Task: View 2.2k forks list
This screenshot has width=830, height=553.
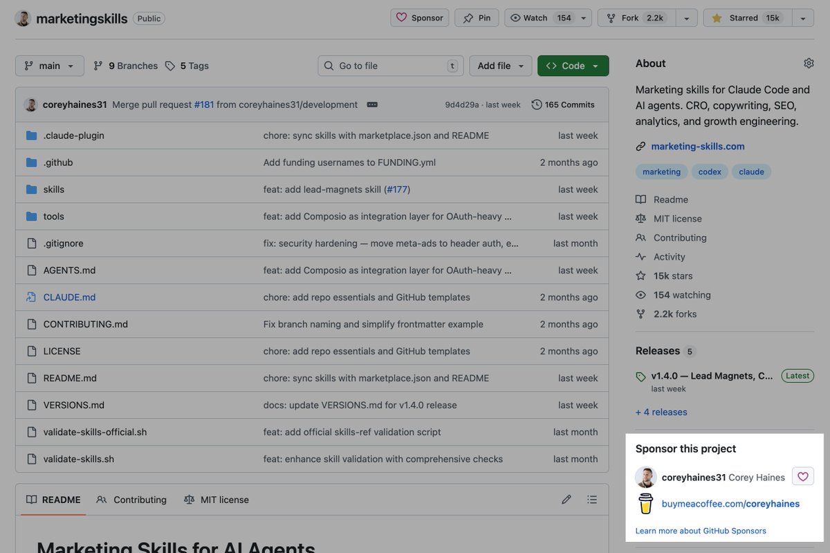Action: tap(666, 314)
